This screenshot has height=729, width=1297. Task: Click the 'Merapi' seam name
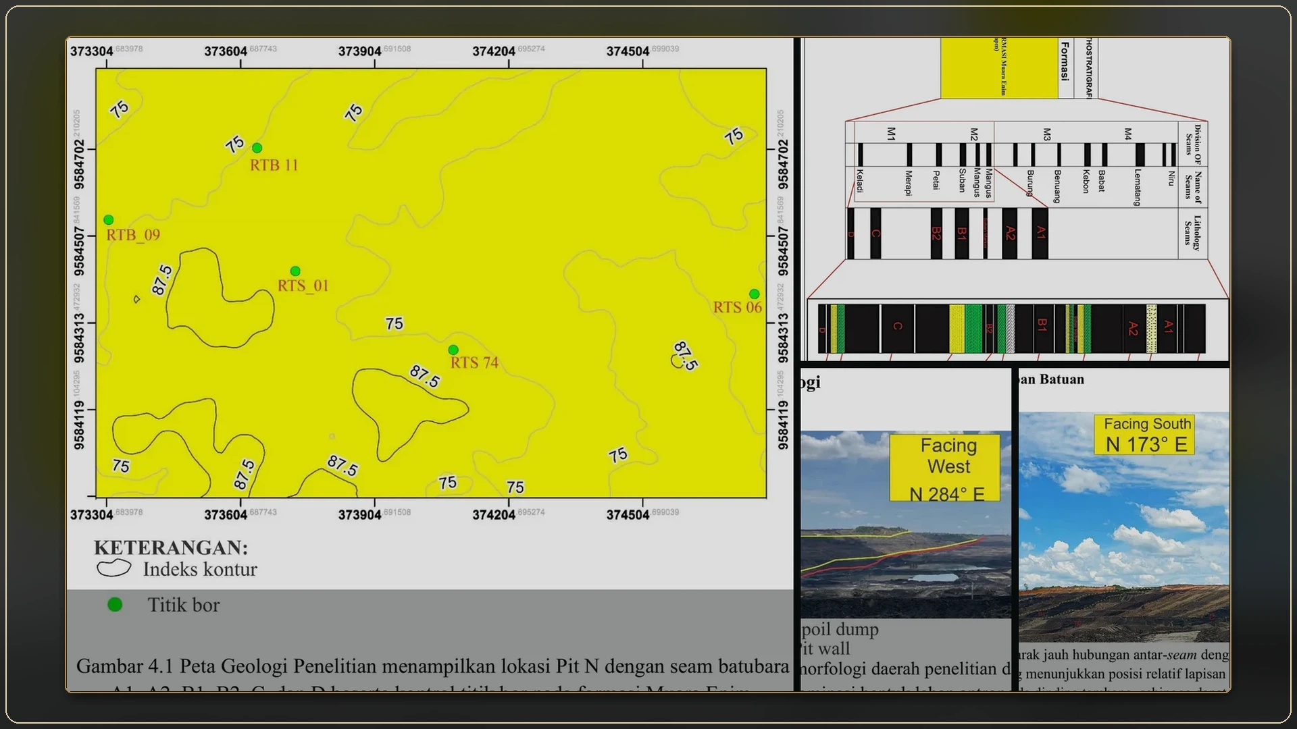909,183
